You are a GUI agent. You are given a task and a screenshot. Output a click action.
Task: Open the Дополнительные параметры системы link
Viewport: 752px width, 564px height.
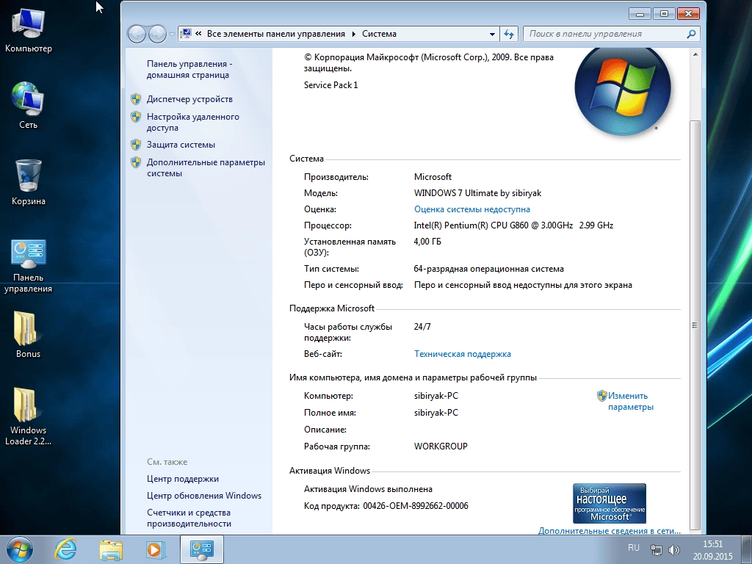pyautogui.click(x=206, y=168)
